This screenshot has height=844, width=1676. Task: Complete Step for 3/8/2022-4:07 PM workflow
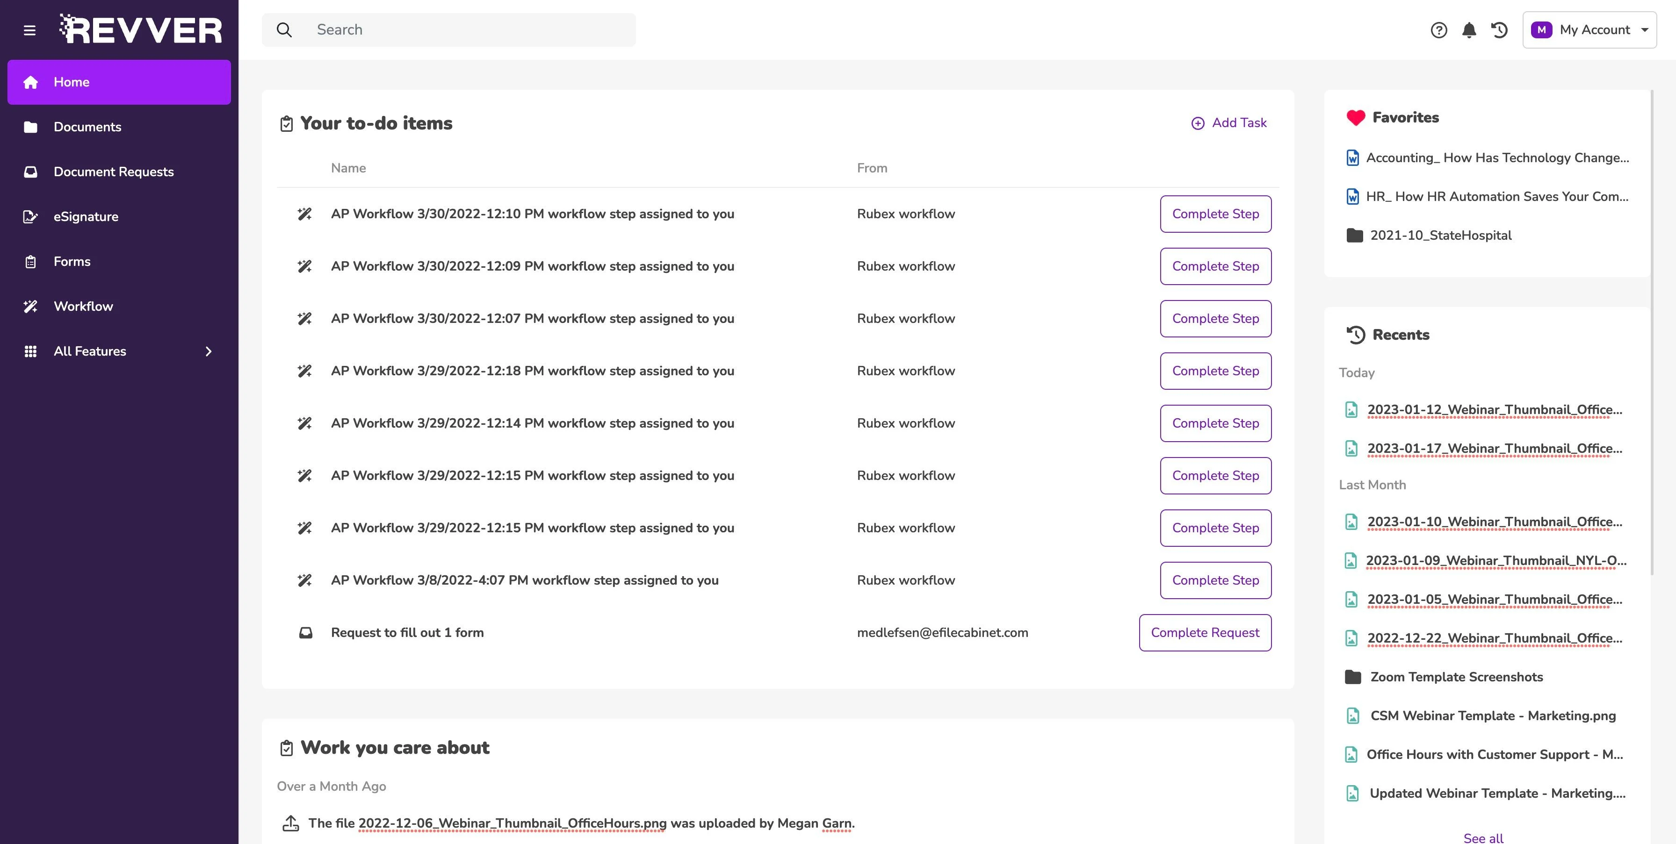[x=1215, y=580]
